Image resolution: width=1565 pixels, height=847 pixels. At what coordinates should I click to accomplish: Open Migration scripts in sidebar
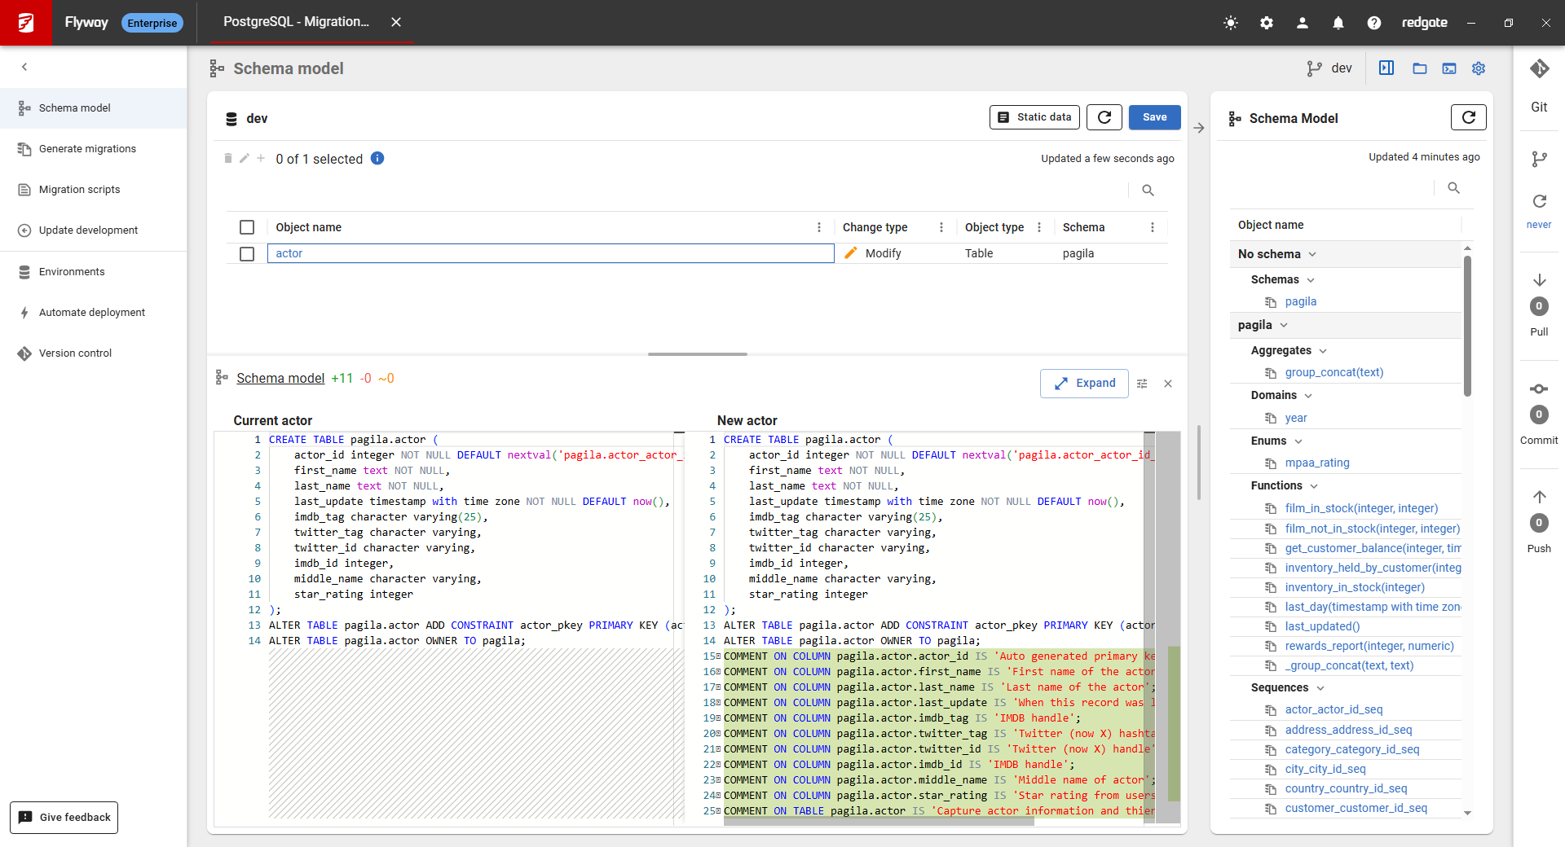(x=79, y=190)
